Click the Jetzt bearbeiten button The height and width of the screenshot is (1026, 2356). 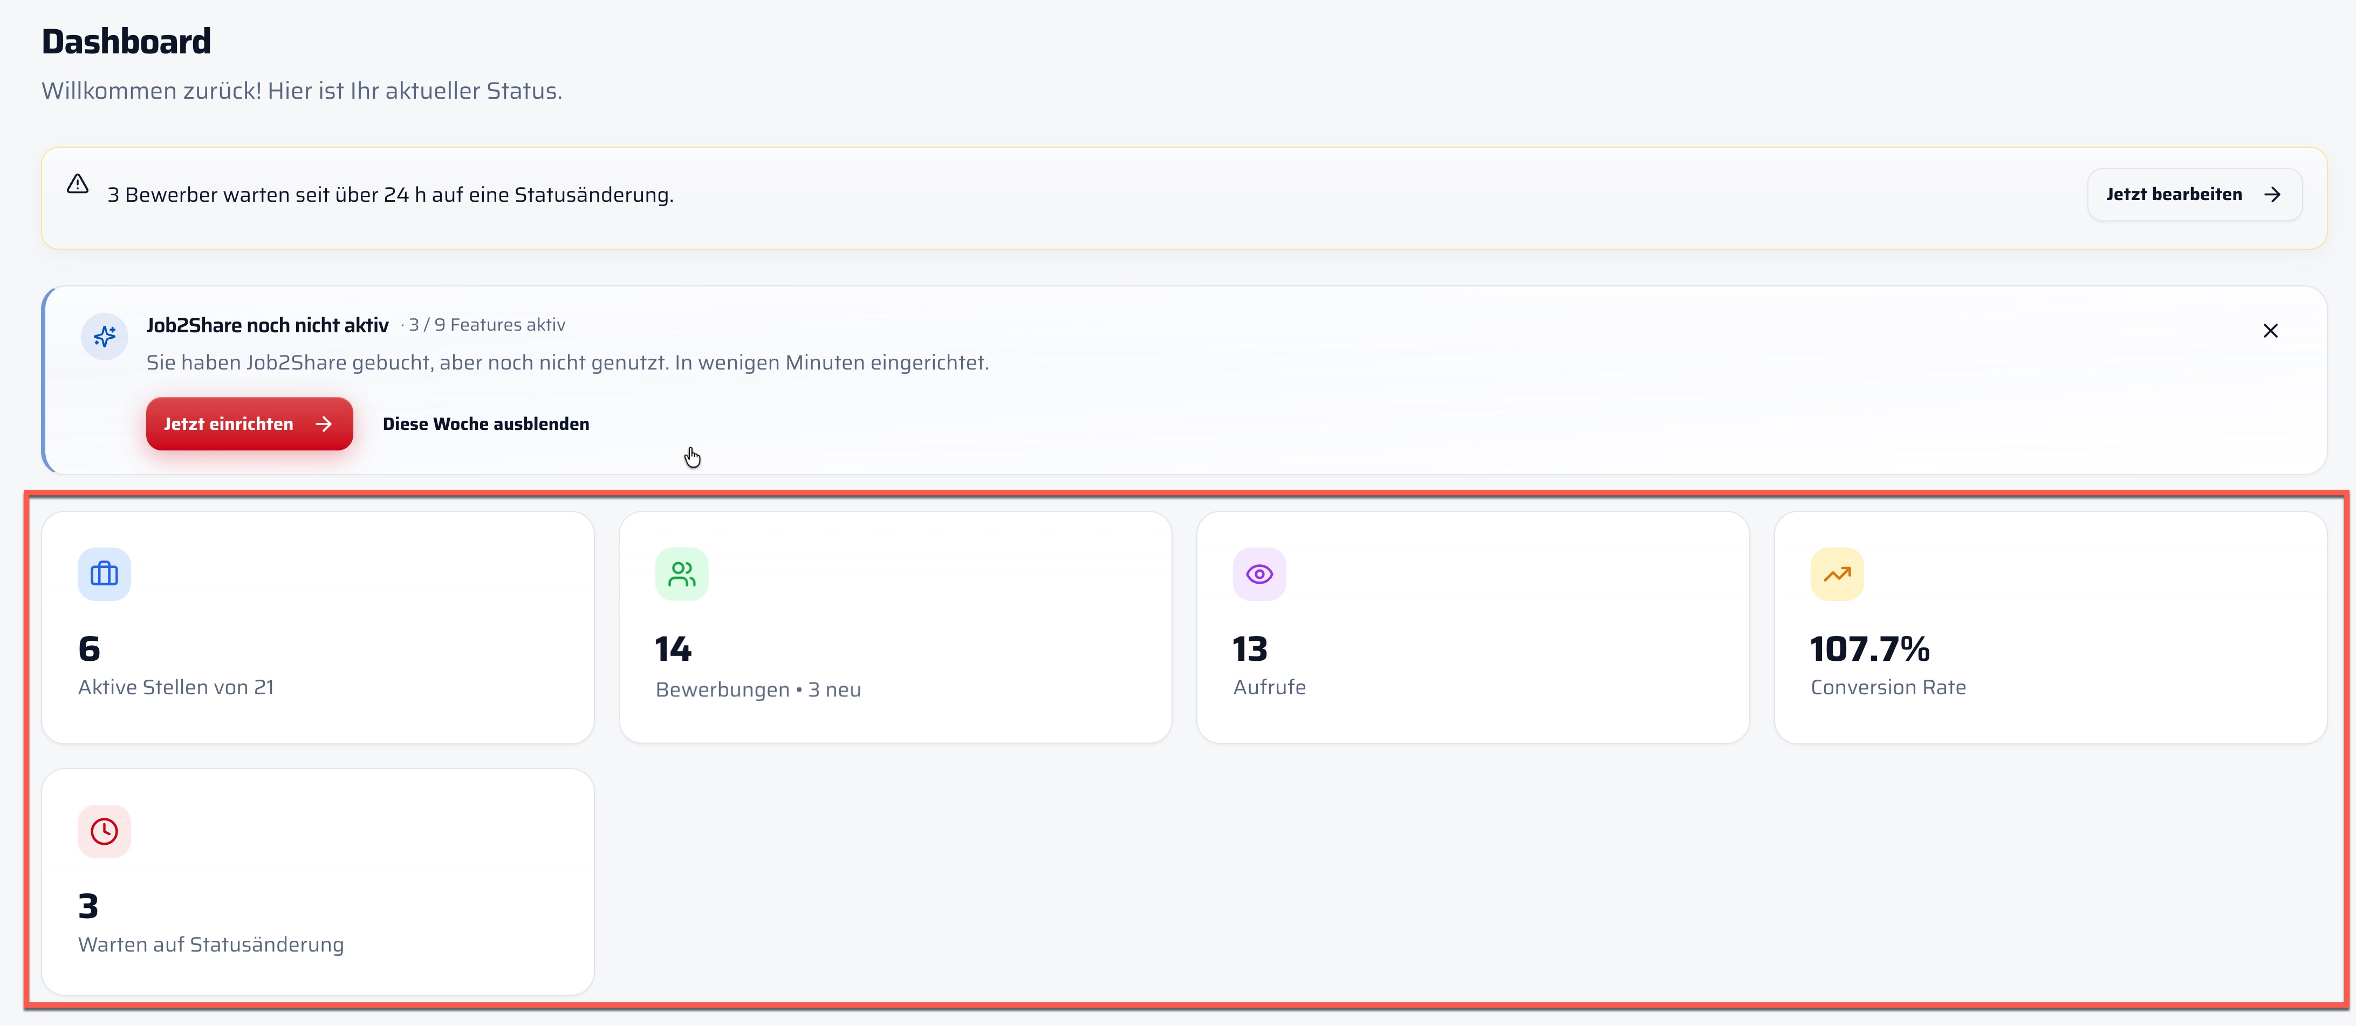[2194, 194]
